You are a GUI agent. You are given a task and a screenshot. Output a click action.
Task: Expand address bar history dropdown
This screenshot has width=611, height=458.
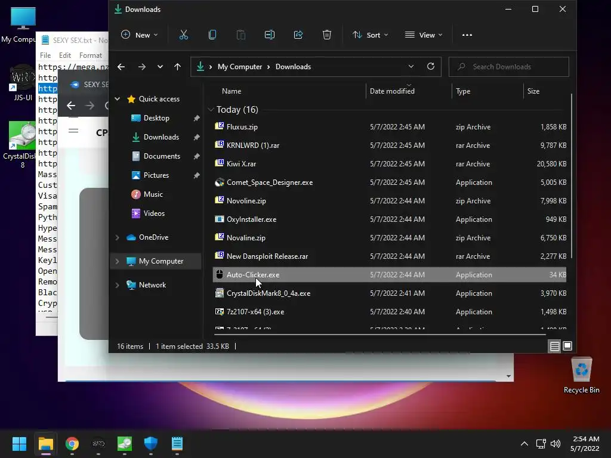click(x=411, y=66)
